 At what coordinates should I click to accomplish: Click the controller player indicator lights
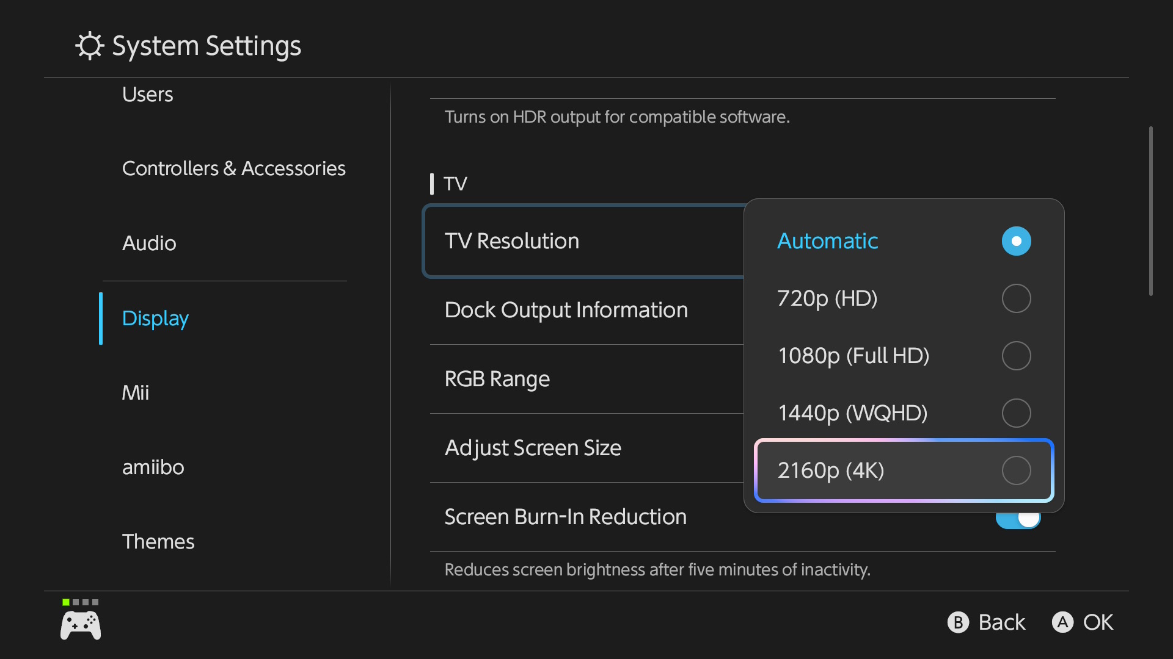click(81, 602)
